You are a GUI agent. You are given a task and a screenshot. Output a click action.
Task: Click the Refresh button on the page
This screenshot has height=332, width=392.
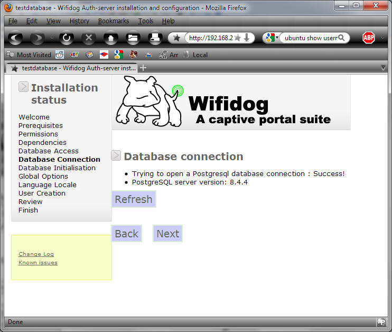coord(134,199)
